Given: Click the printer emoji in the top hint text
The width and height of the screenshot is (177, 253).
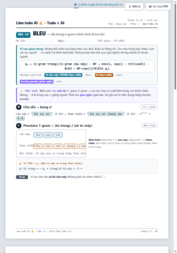Looking at the screenshot, I should click(75, 5).
